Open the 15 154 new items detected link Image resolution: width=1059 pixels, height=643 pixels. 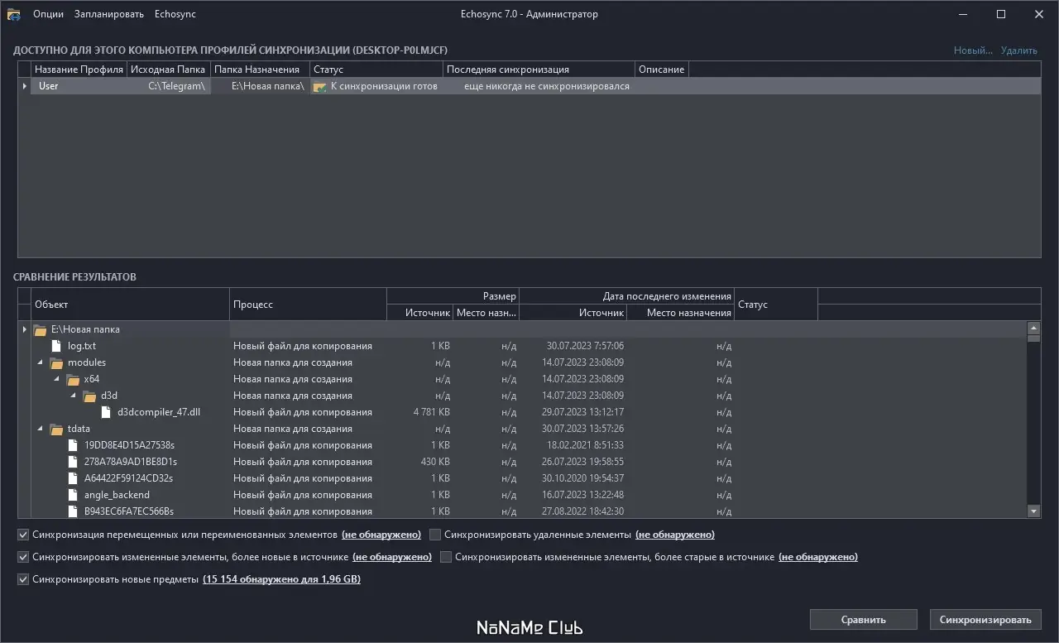(x=281, y=579)
